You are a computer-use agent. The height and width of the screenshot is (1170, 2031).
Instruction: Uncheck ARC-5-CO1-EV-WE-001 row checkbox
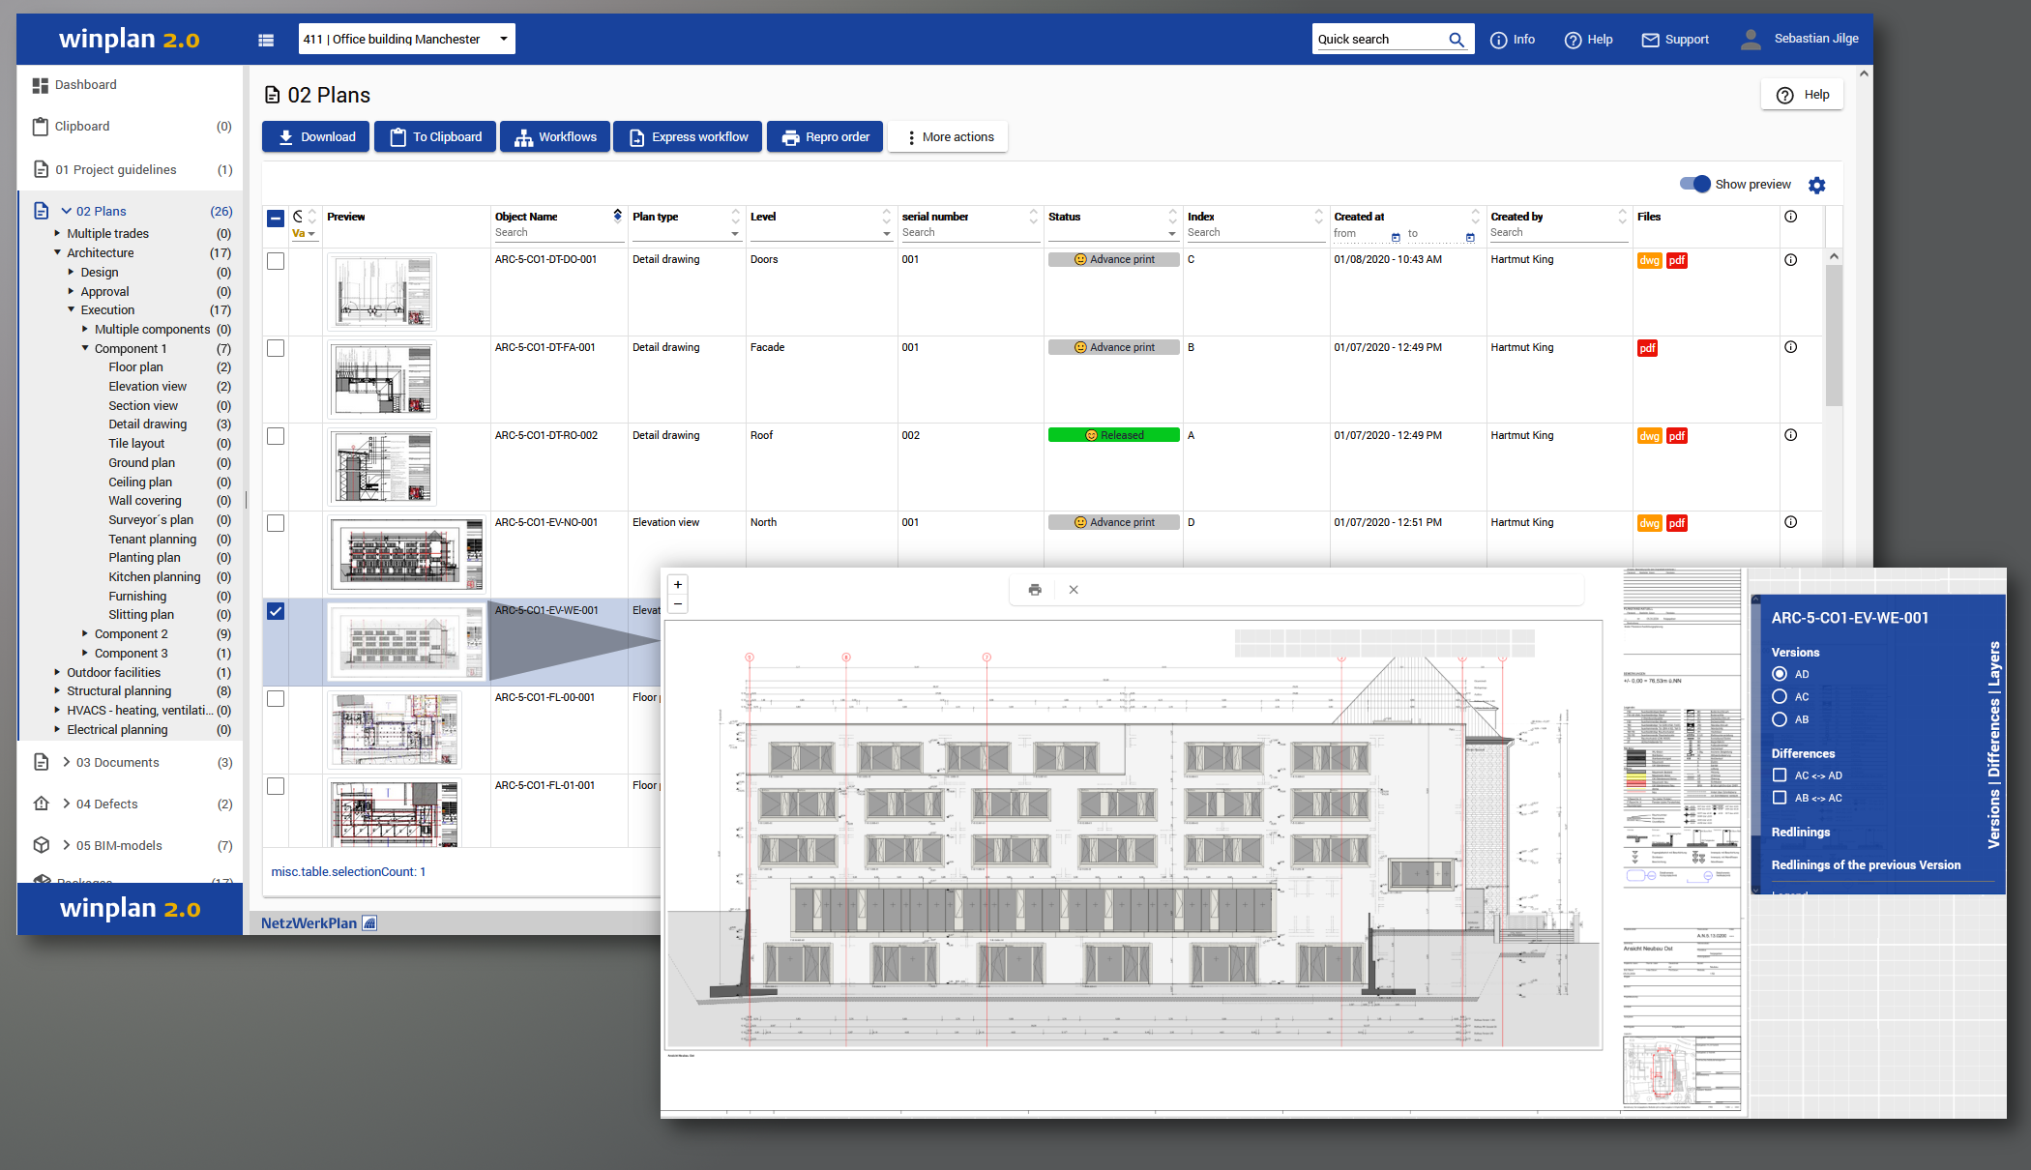click(276, 611)
